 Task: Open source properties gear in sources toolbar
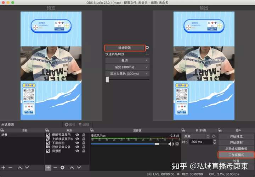[x=62, y=167]
